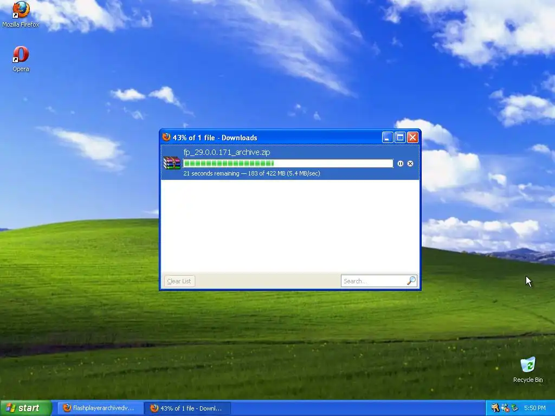Click the first system tray icon
The width and height of the screenshot is (555, 416).
[x=495, y=408]
